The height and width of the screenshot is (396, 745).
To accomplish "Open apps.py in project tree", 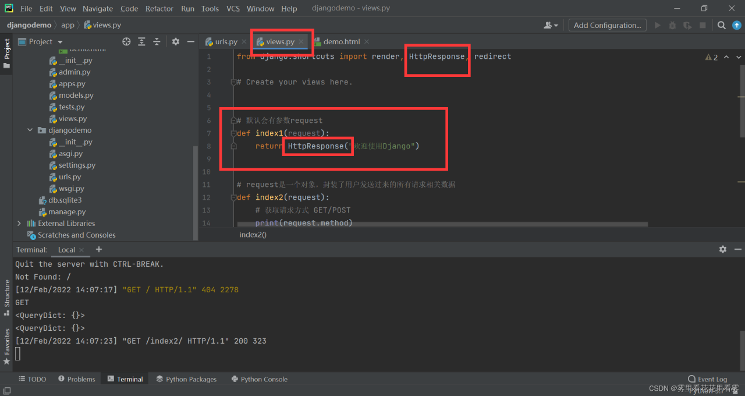I will 72,84.
